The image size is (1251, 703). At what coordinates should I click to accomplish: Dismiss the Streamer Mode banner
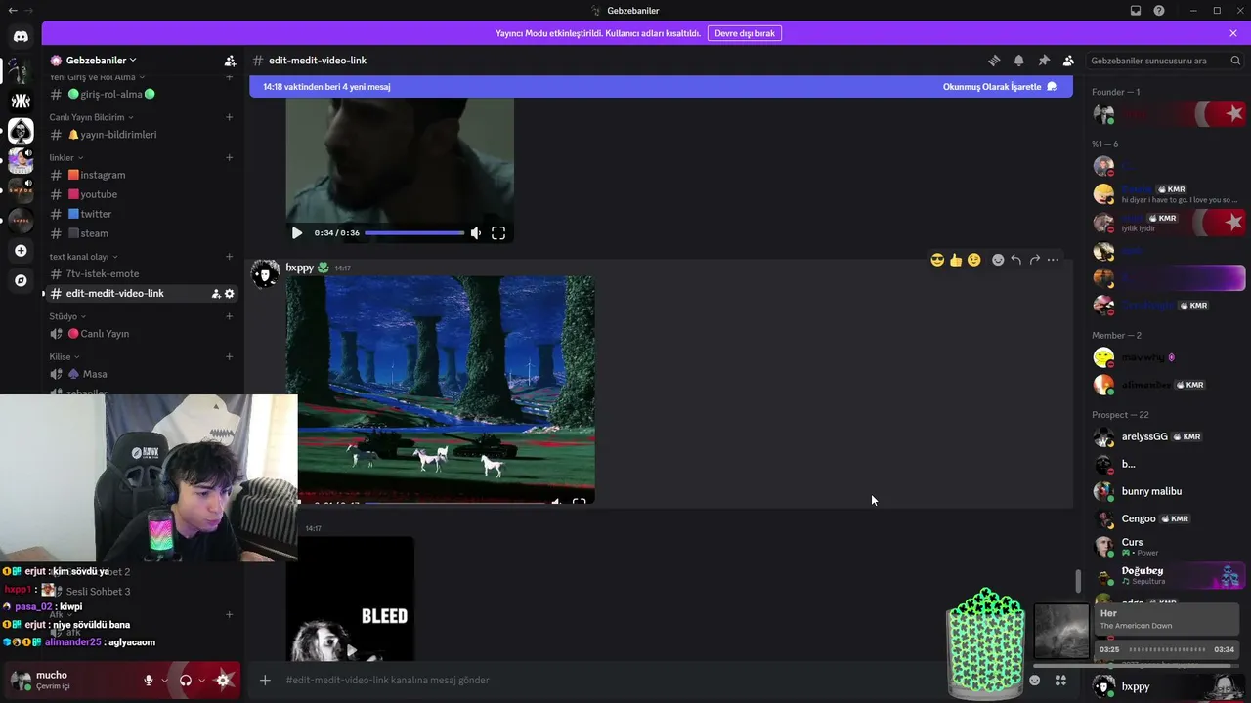tap(1233, 33)
